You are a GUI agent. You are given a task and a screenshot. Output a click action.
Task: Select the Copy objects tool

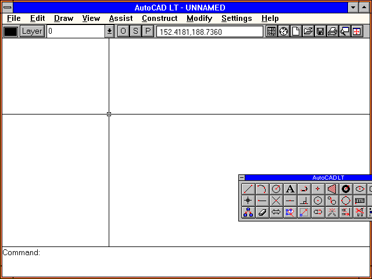(248, 212)
